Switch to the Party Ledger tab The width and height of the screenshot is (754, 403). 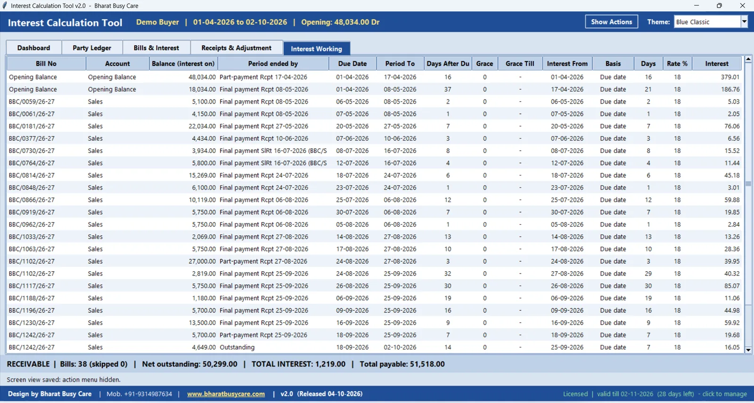click(92, 48)
